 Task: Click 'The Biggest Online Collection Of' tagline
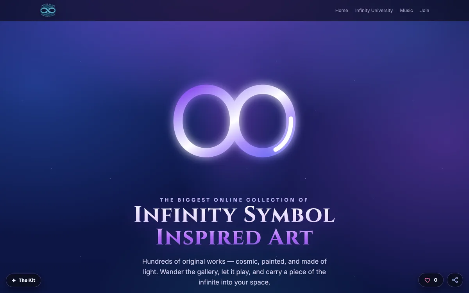point(234,200)
